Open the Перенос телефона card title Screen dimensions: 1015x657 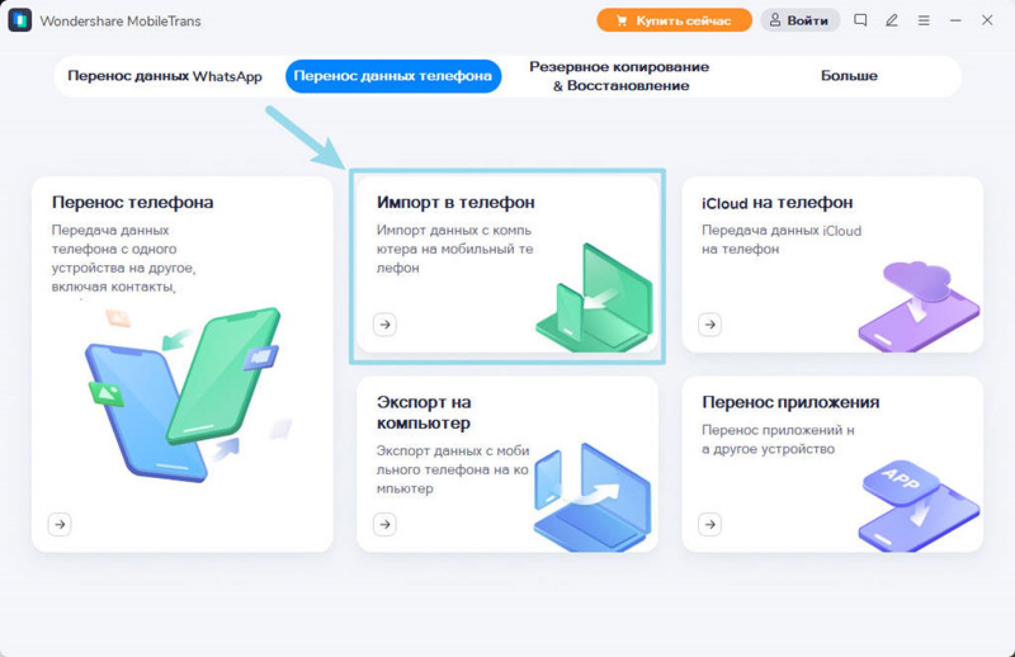coord(132,202)
